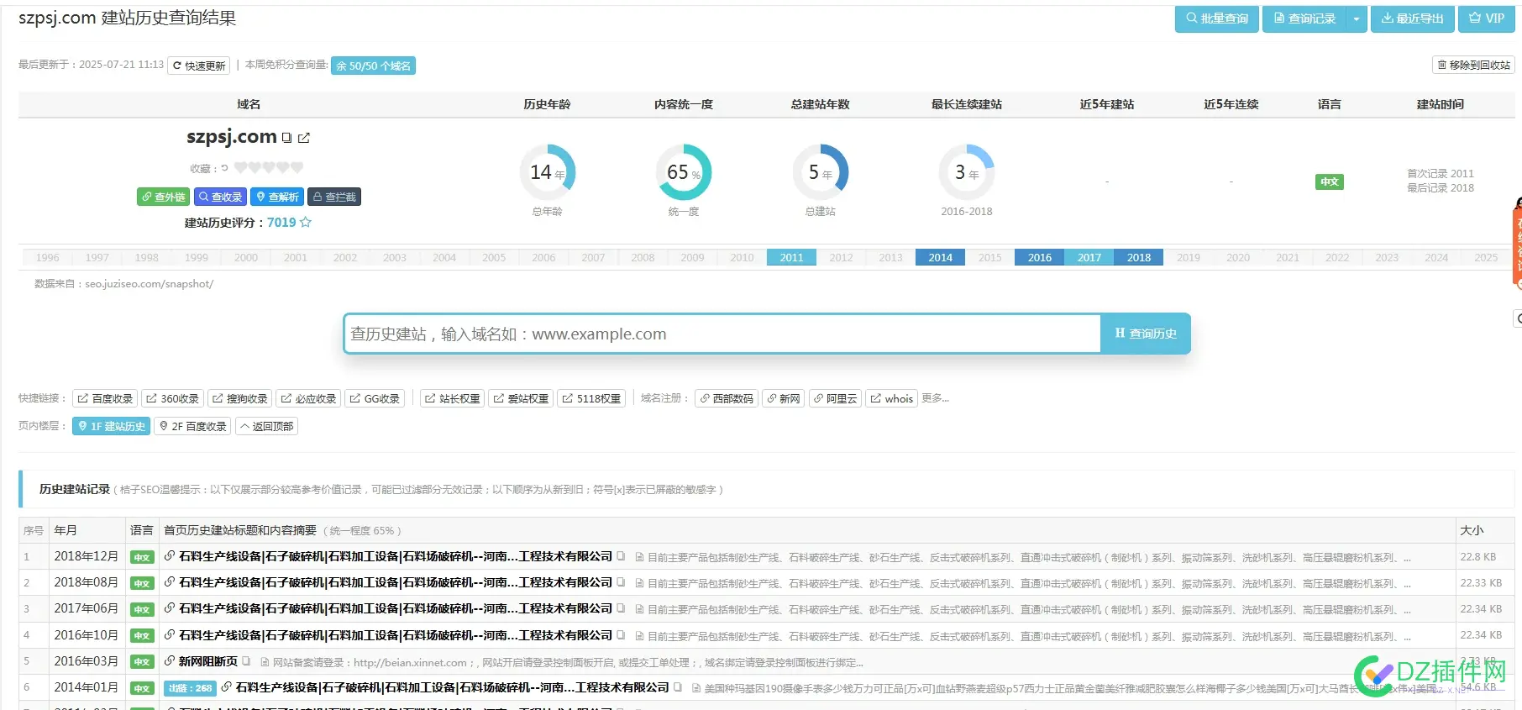
Task: Select year 2014 on timeline
Action: (940, 258)
